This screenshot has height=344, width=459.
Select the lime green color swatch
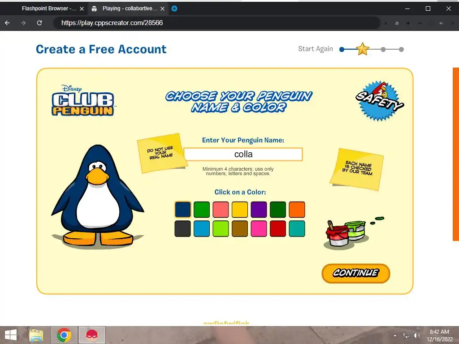(x=221, y=228)
